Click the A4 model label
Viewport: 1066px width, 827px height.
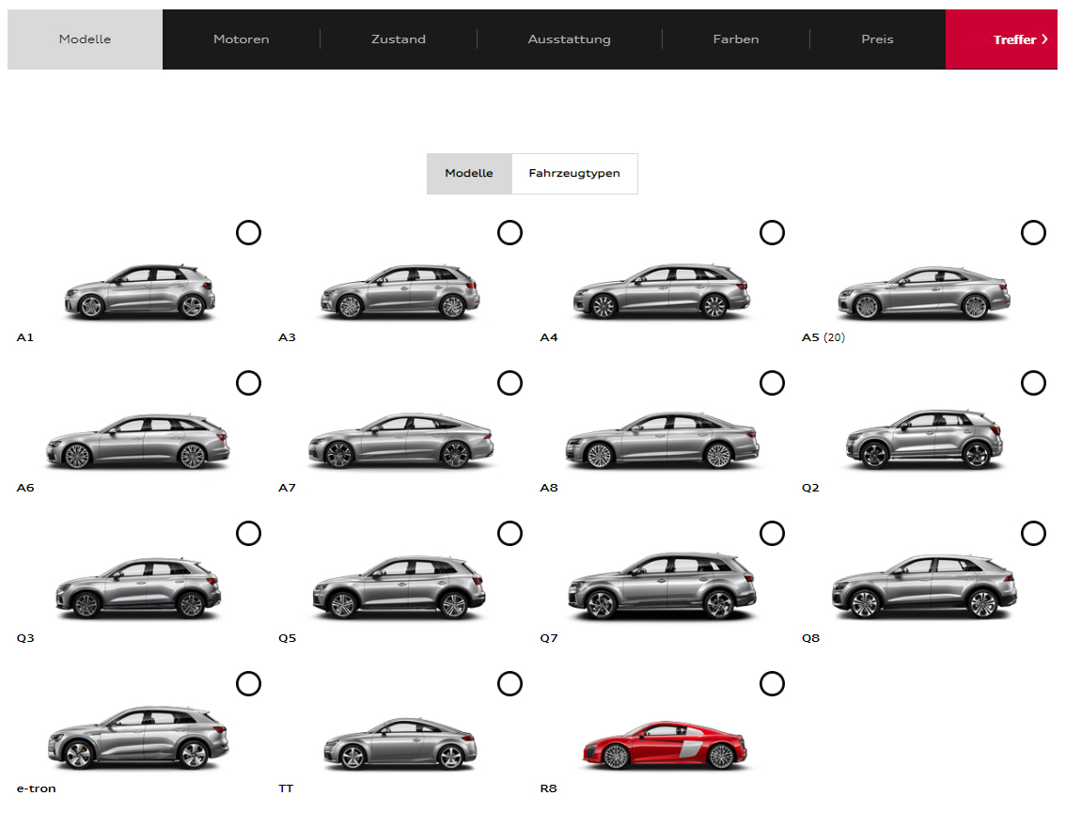549,337
